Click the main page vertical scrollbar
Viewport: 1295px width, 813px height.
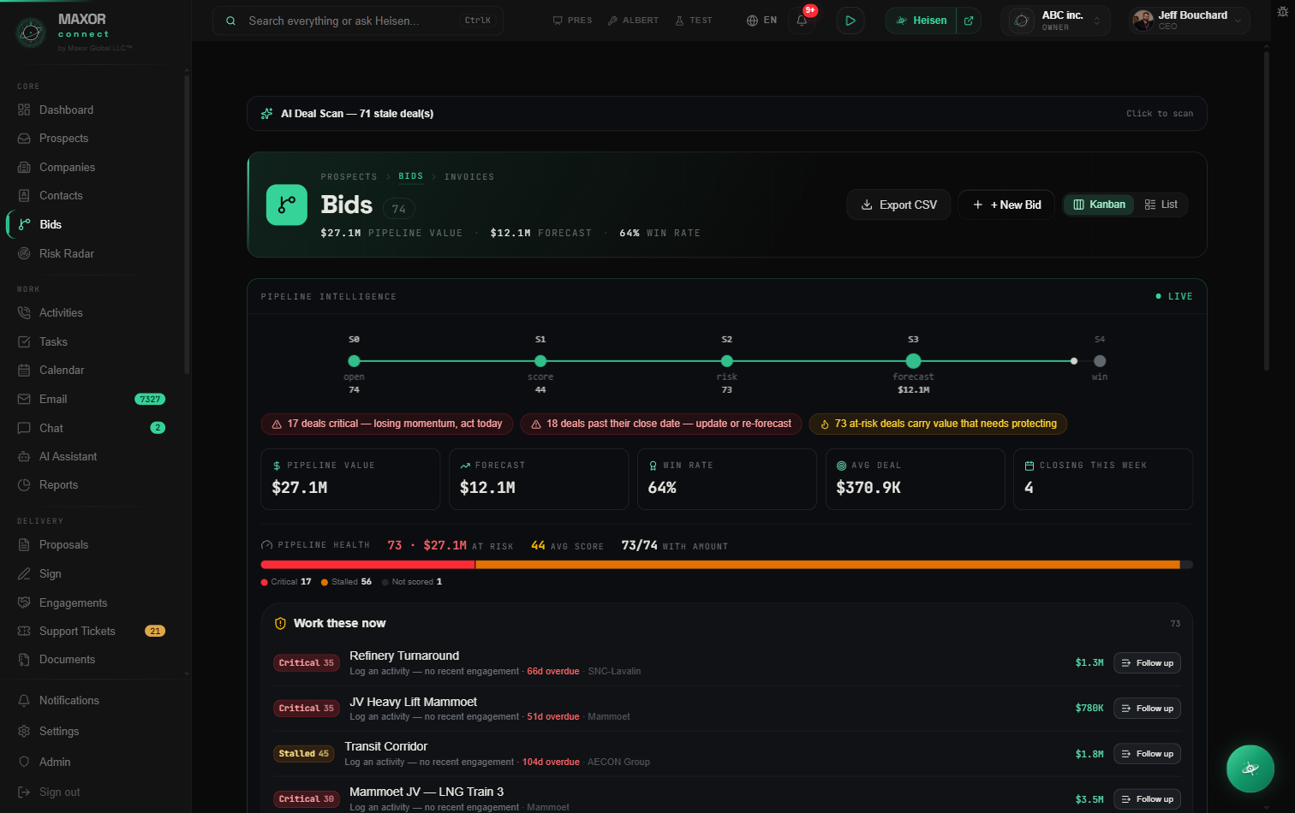[1266, 210]
